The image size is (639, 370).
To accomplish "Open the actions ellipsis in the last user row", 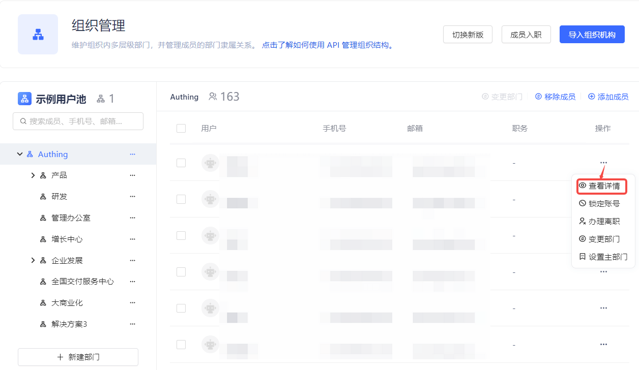I will pyautogui.click(x=603, y=345).
